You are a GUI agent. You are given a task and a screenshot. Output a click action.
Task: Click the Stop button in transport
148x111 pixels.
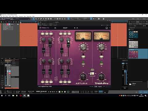tap(60, 92)
